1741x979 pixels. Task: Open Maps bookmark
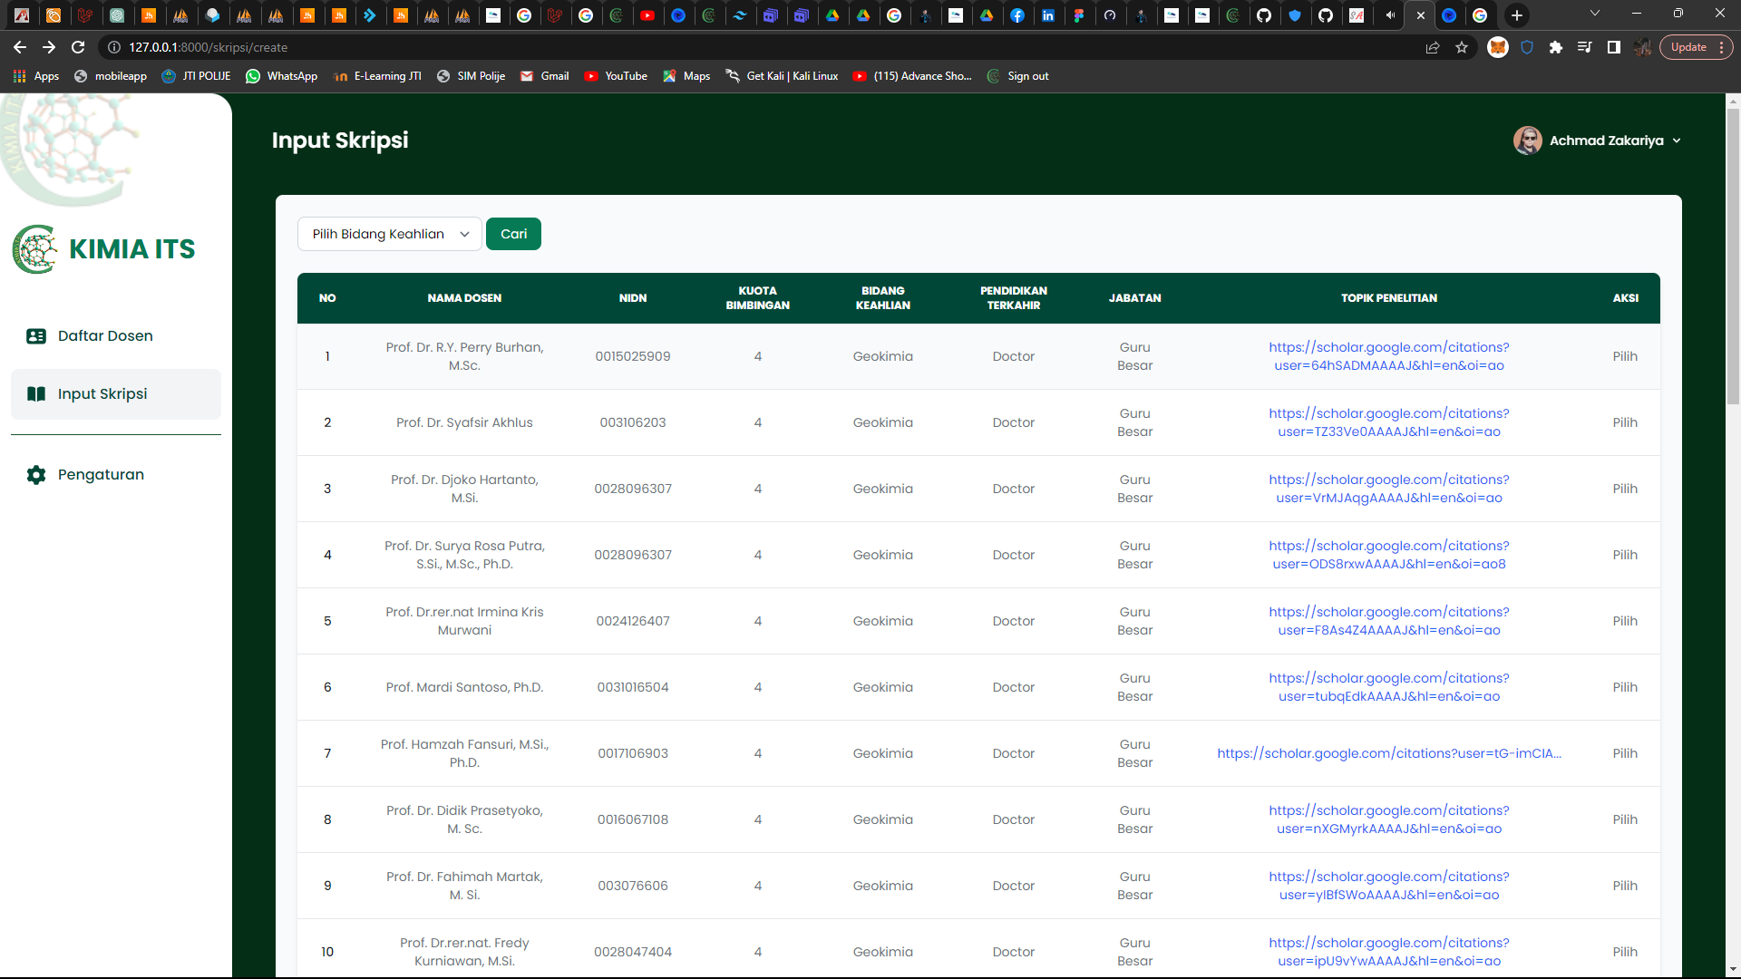point(686,76)
